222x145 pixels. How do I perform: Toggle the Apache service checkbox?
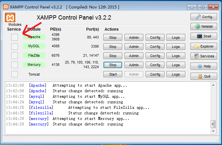tap(15, 37)
